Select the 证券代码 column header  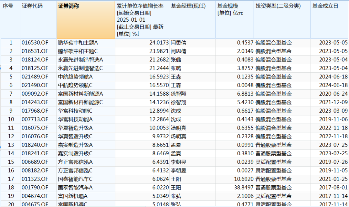38,20
